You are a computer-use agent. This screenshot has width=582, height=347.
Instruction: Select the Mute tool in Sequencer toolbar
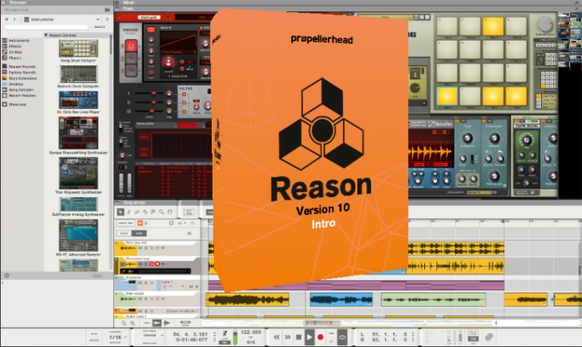click(x=153, y=212)
